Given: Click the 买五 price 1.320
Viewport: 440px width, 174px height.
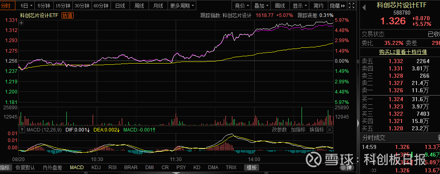Looking at the screenshot, I should [x=395, y=128].
